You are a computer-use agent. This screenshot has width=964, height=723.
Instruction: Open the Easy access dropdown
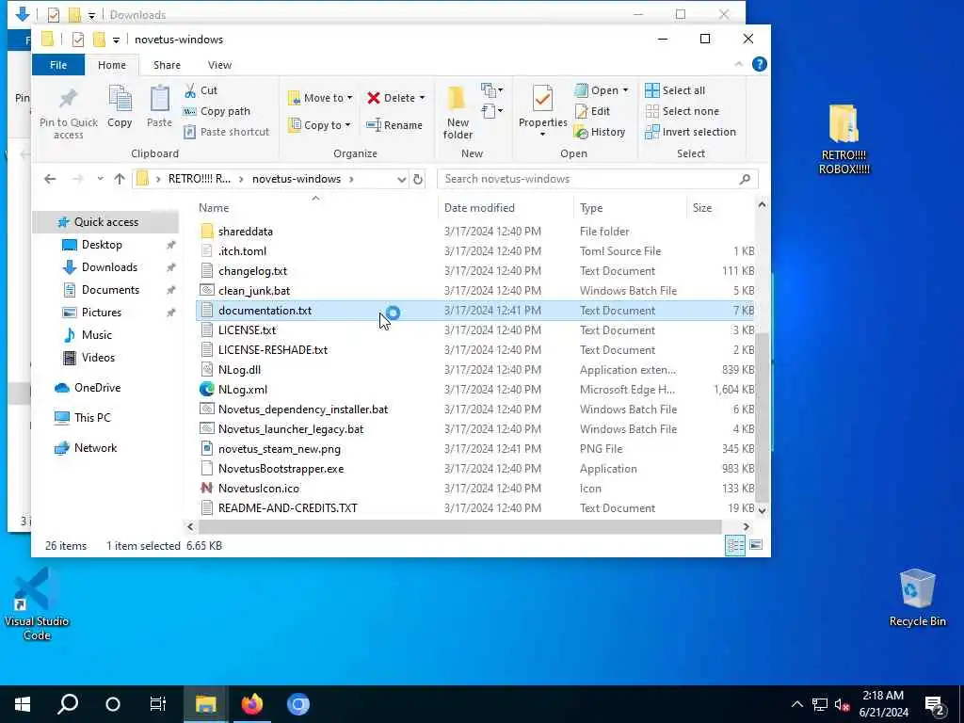tap(491, 111)
